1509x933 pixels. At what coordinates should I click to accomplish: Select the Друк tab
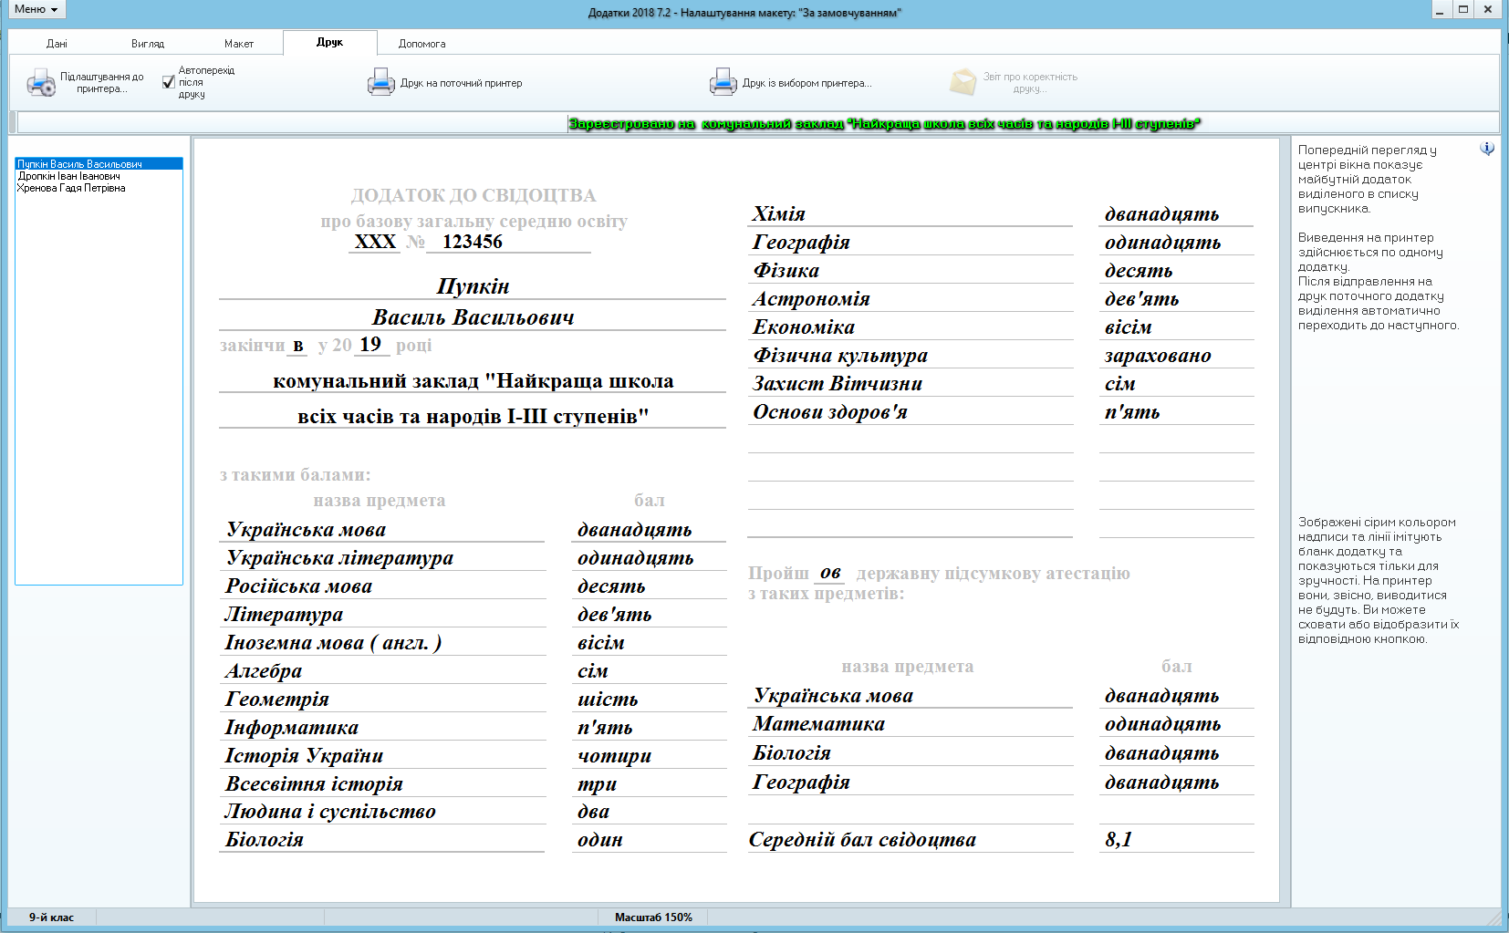329,43
